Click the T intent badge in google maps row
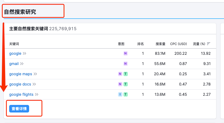 125,74
